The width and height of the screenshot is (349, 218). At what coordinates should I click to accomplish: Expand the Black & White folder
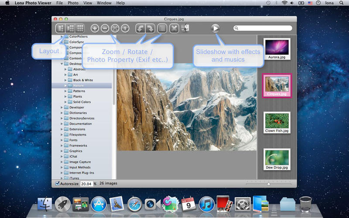(x=65, y=80)
